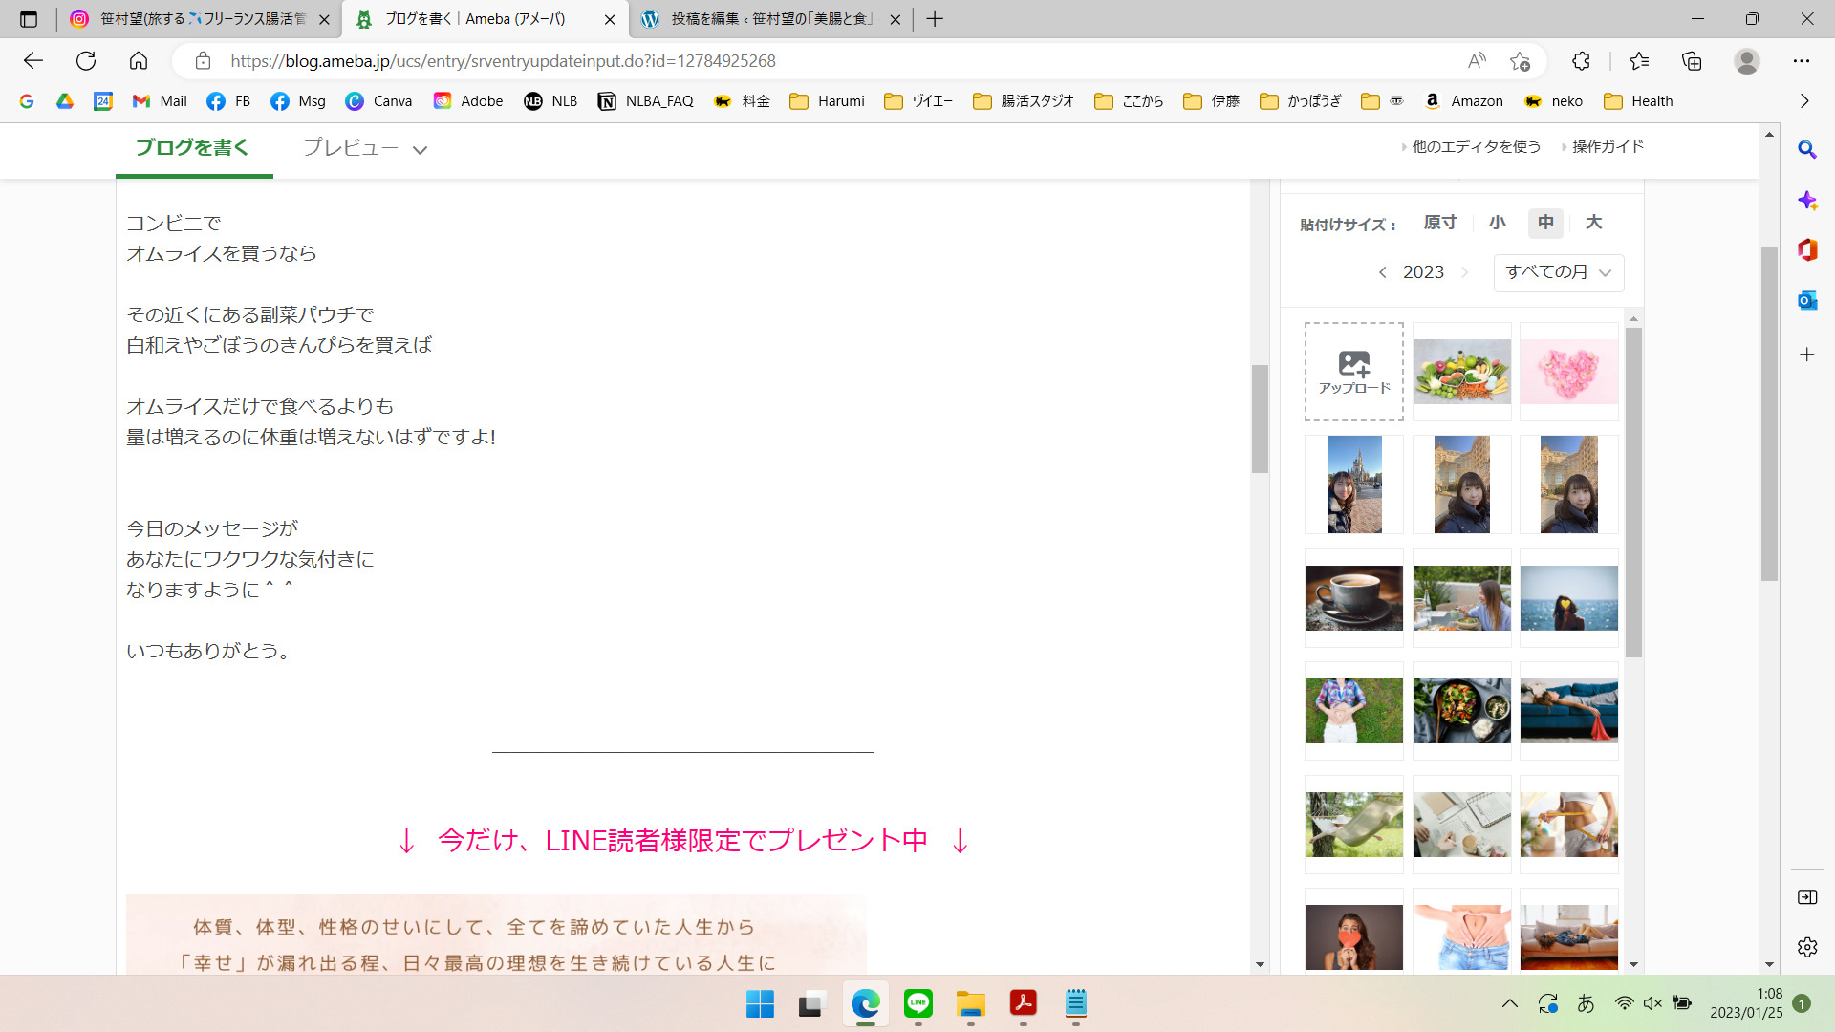Open the tab actions menu icon
The height and width of the screenshot is (1032, 1835).
point(29,19)
